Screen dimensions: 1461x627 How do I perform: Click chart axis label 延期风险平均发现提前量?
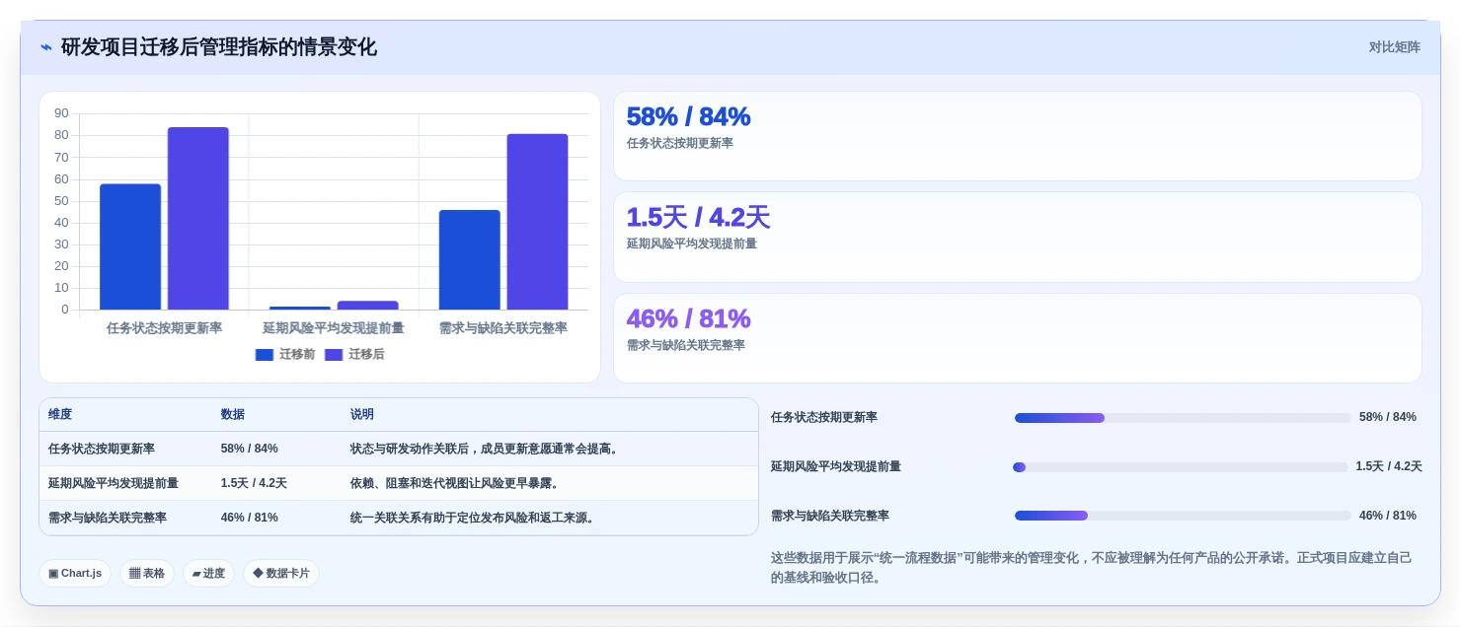334,328
